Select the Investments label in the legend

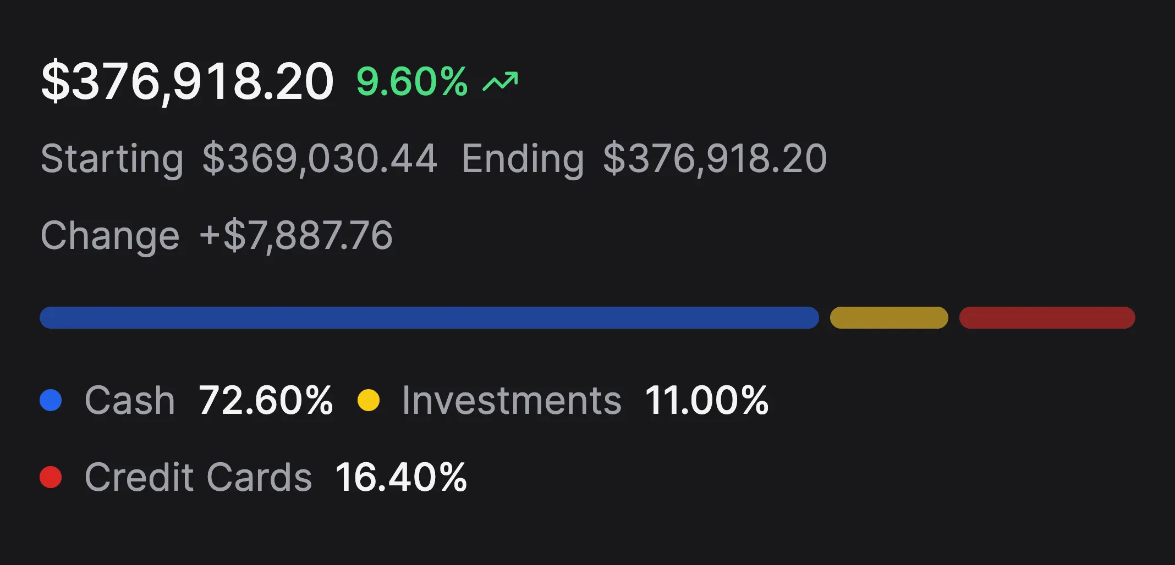(512, 400)
